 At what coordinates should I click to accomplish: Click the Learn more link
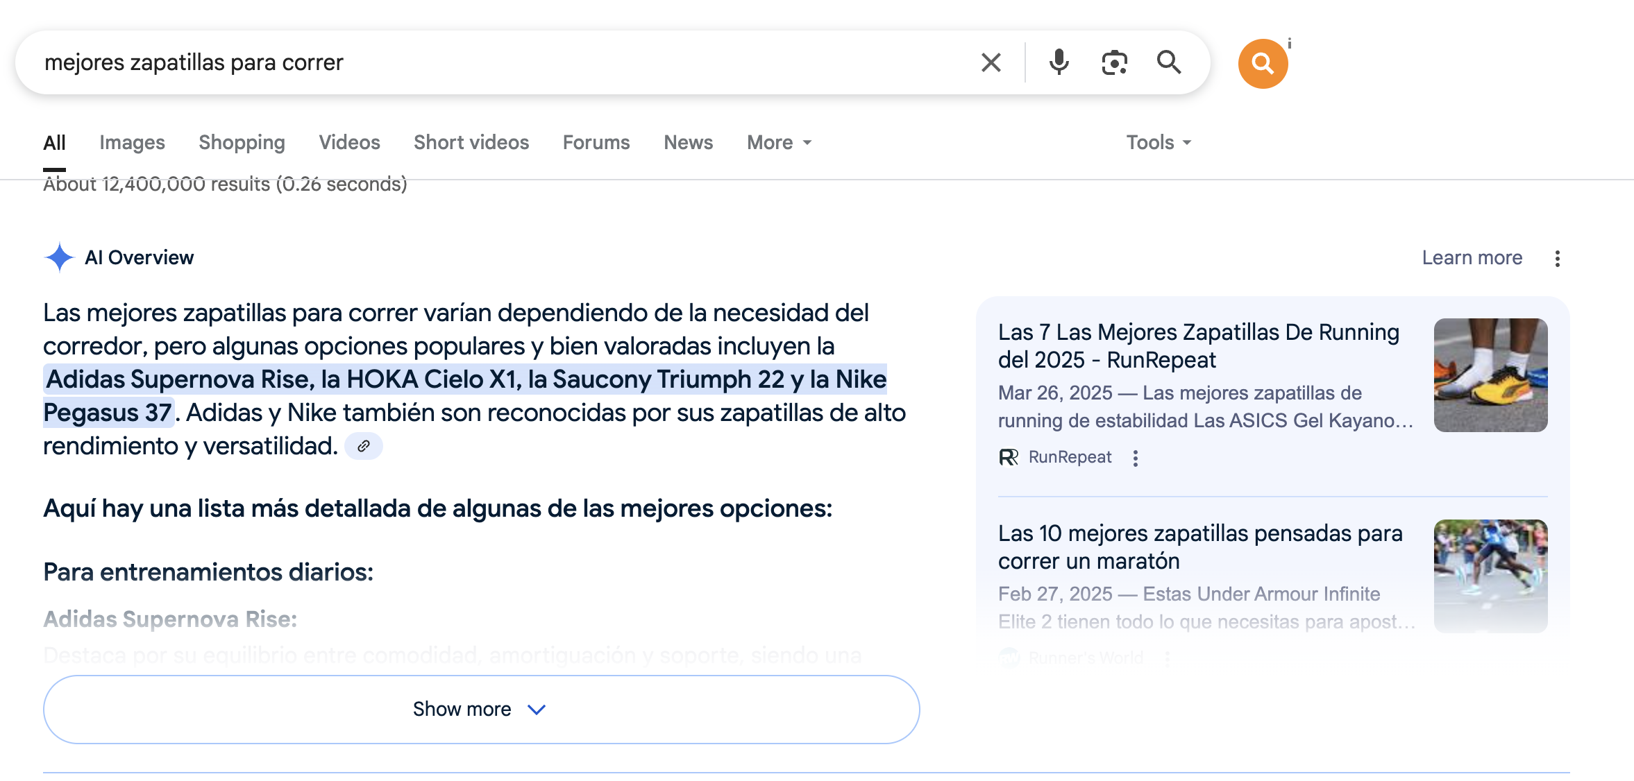tap(1472, 257)
